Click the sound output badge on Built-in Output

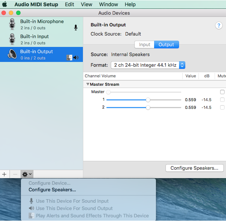click(76, 58)
